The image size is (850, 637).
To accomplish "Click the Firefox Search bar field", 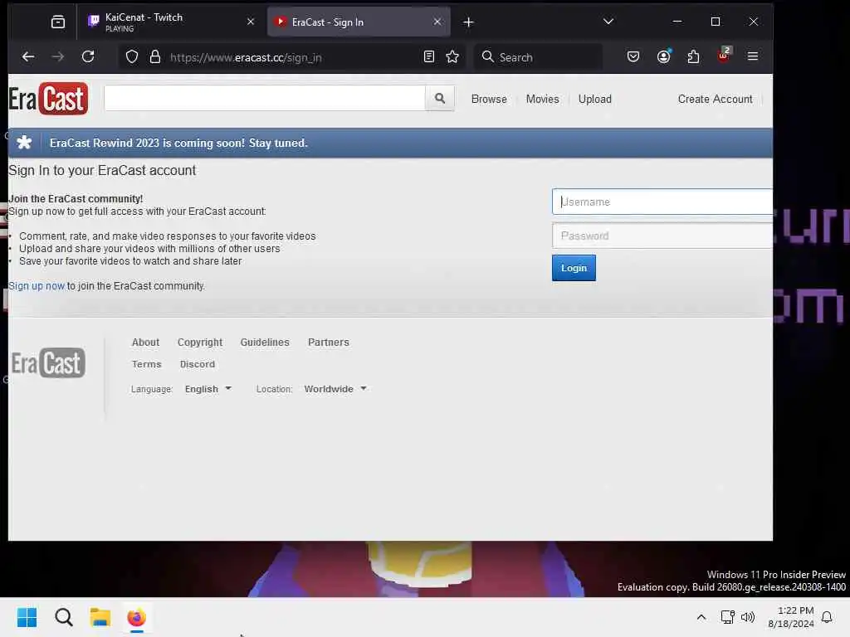I will [539, 57].
